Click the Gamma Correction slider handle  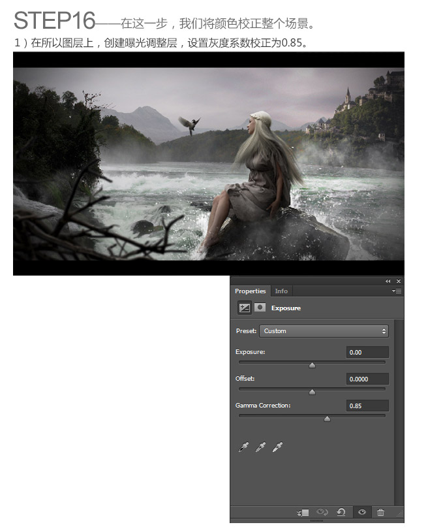(x=327, y=419)
